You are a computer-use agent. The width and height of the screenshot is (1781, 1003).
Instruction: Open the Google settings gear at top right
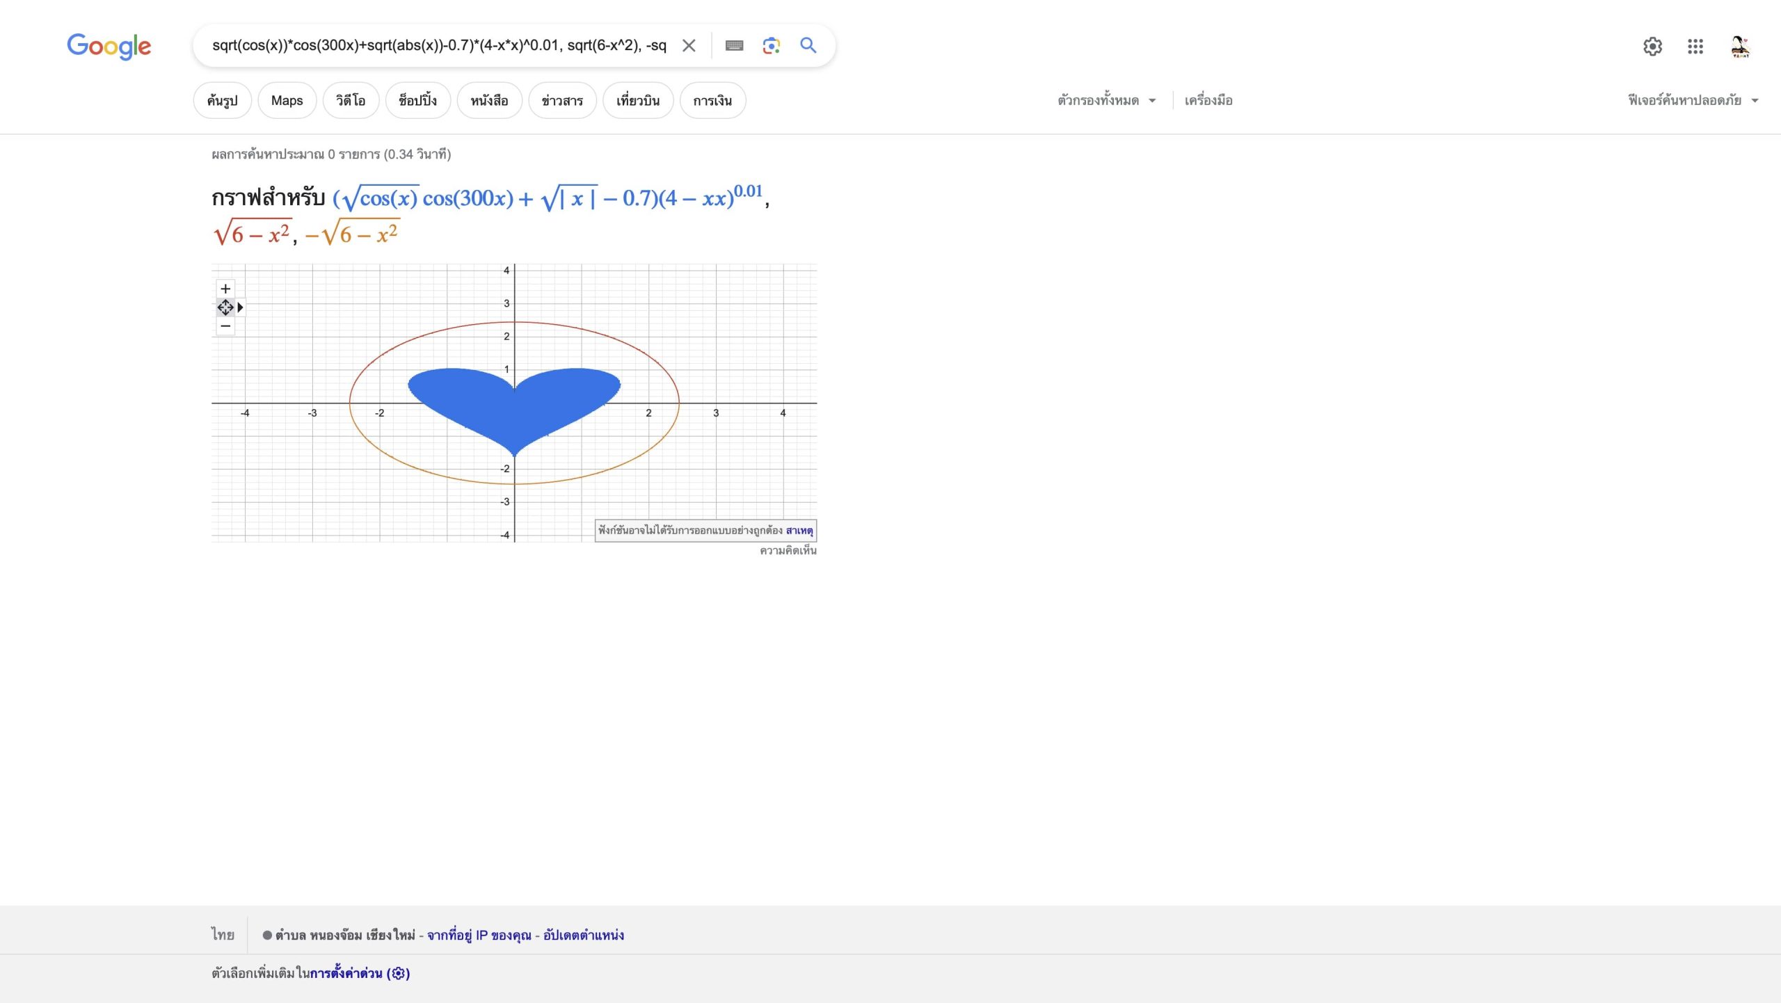click(1652, 47)
